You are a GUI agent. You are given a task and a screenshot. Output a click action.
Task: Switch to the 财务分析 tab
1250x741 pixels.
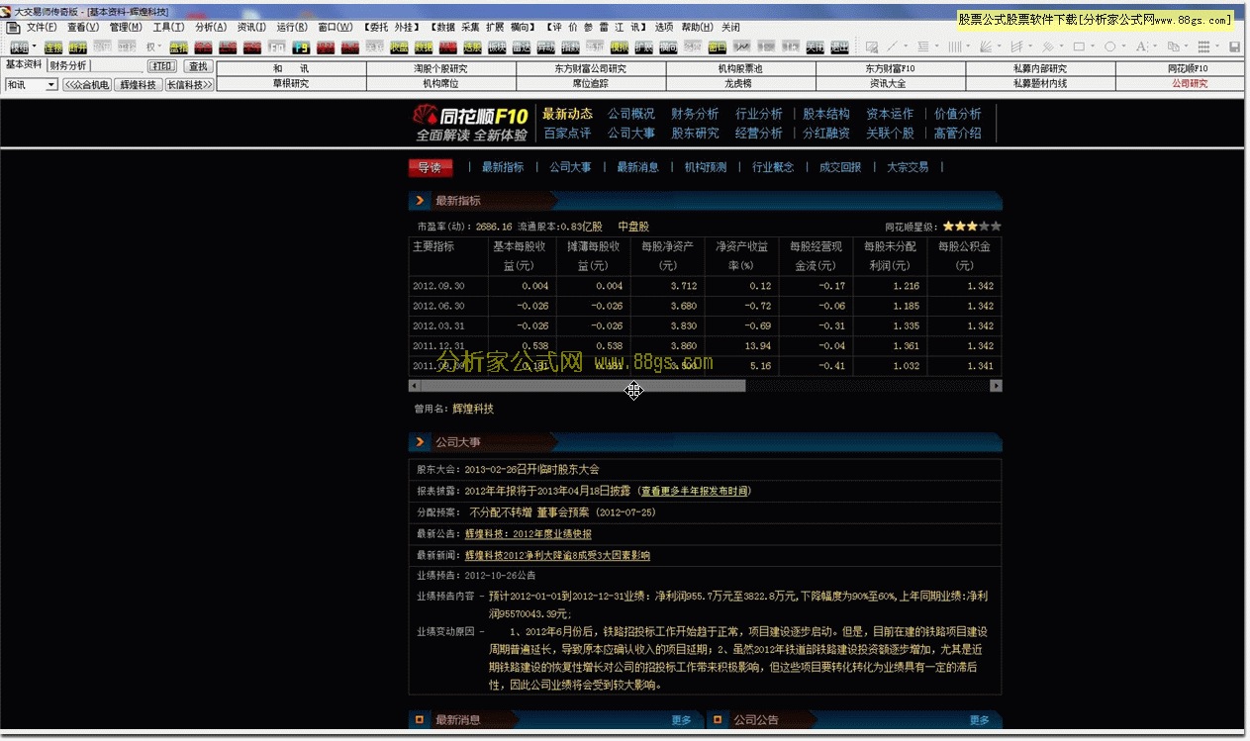pos(68,65)
